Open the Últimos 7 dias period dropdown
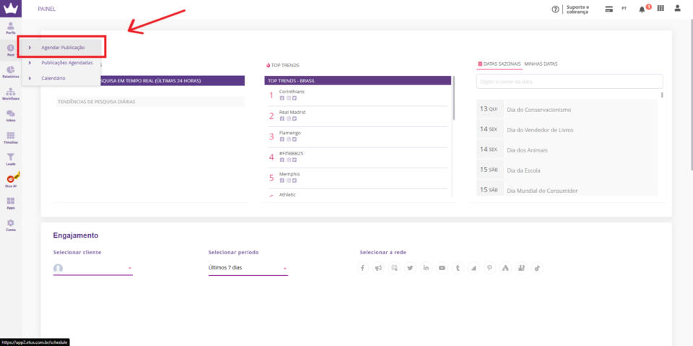Image resolution: width=693 pixels, height=346 pixels. tap(248, 268)
